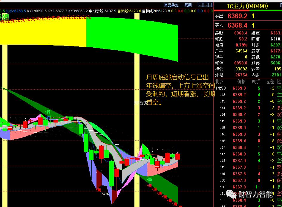
Task: Click the KY1:6890.5 indicator value
Action: tap(37, 11)
